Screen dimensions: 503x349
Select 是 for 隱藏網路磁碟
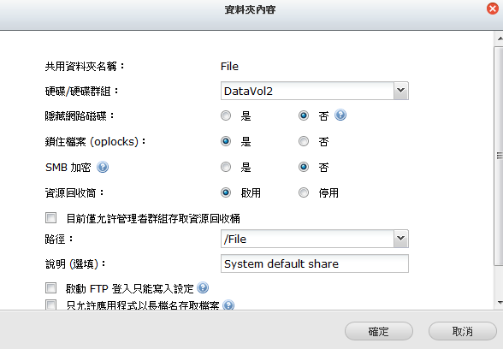point(226,115)
